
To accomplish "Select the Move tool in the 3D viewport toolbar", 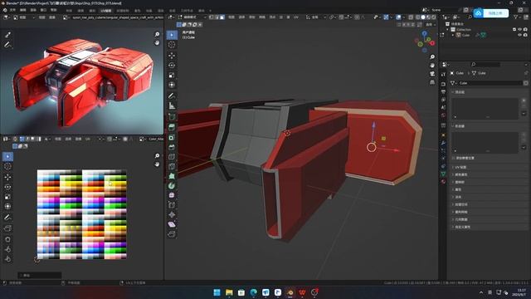I will pyautogui.click(x=172, y=56).
